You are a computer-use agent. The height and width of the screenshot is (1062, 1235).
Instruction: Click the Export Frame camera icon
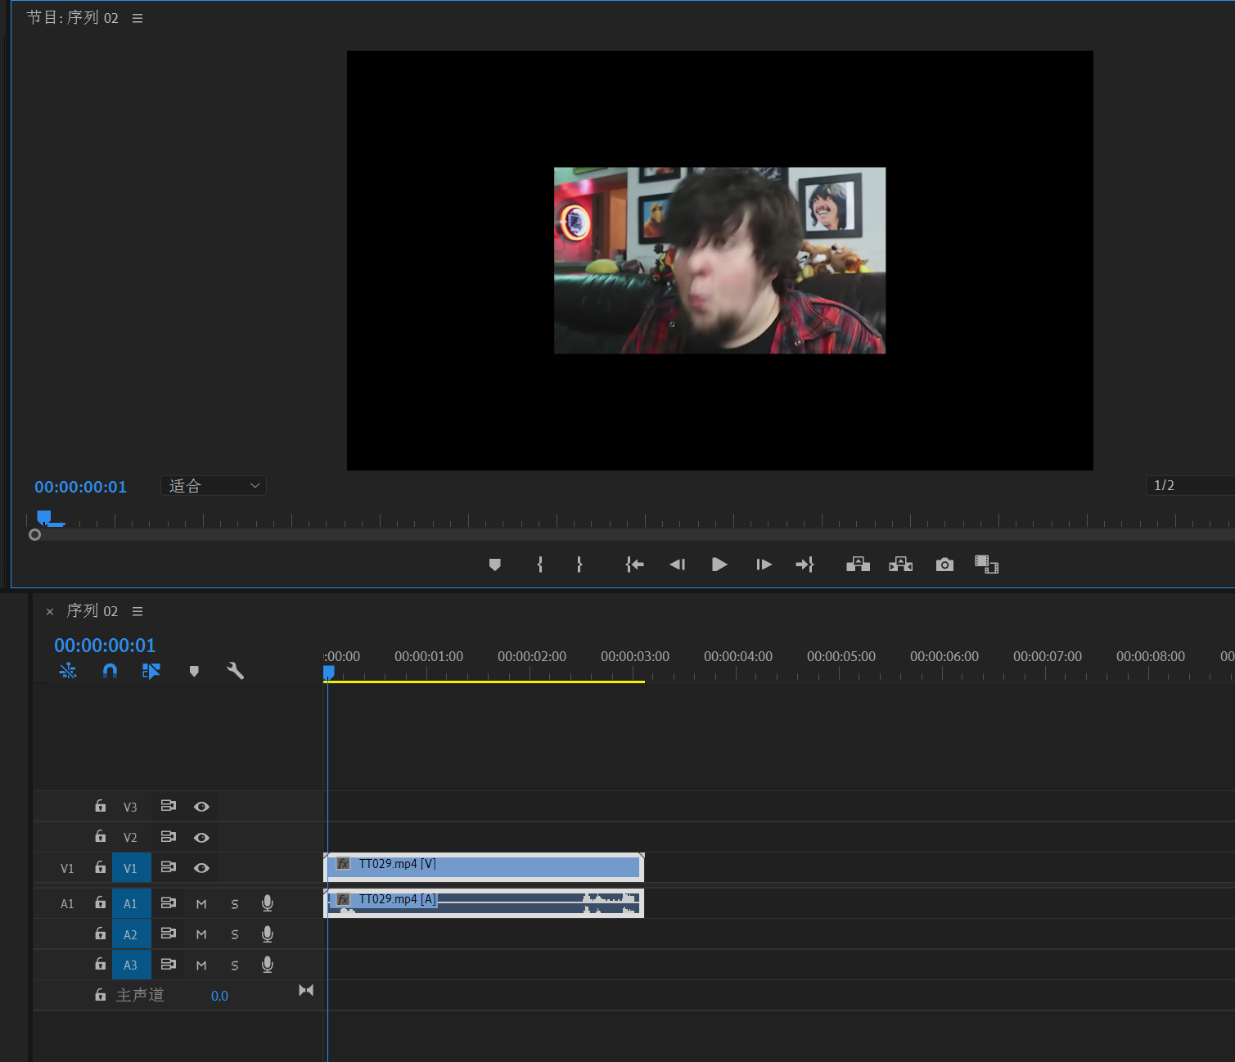point(944,565)
